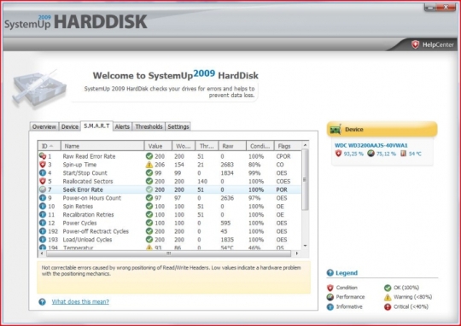Sort the table by the ID column header
461x326 pixels.
coord(50,146)
